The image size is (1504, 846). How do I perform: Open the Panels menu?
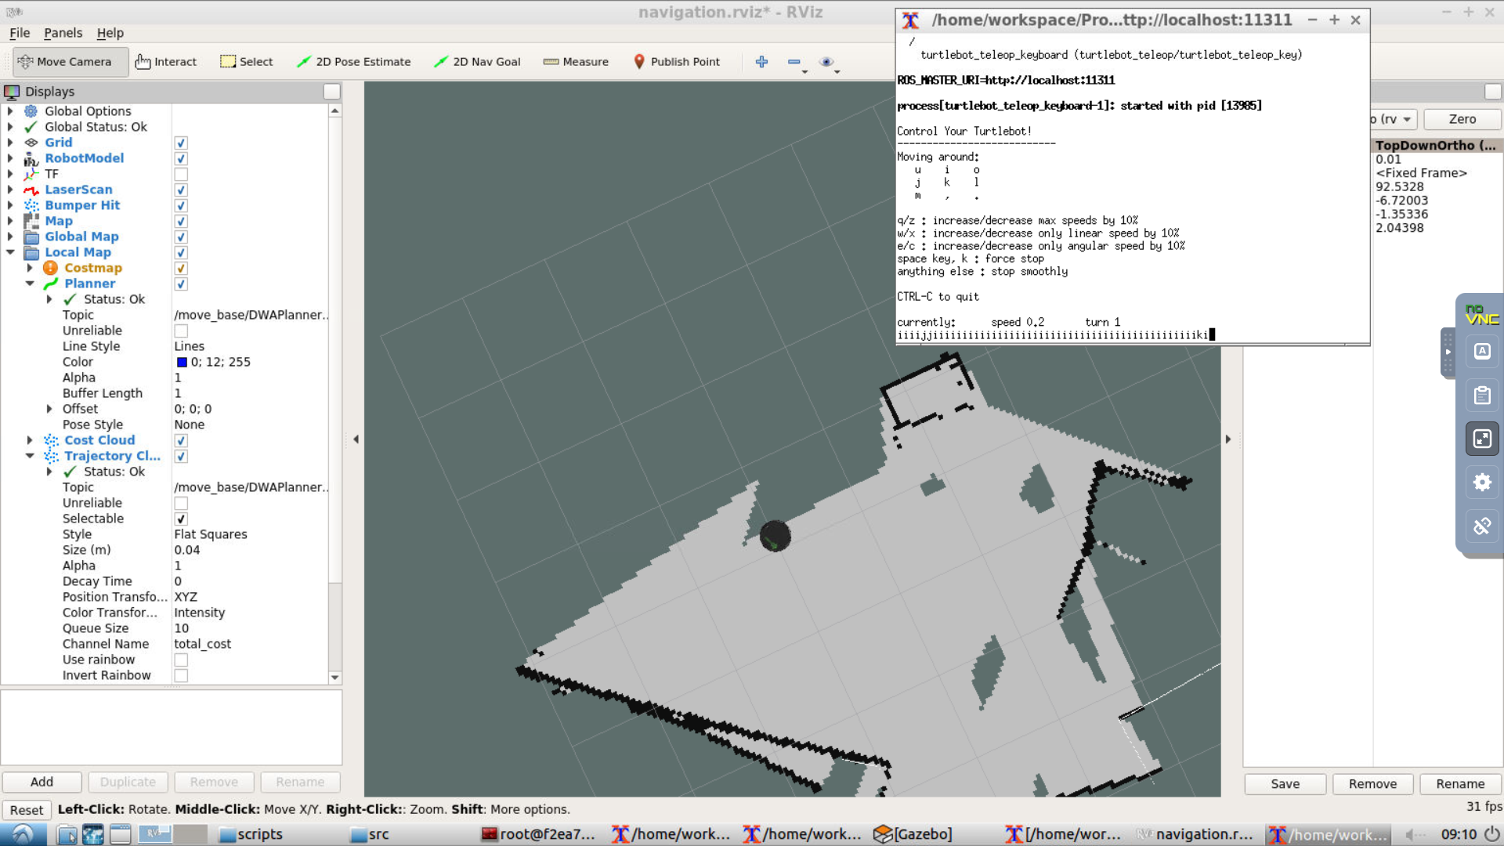pyautogui.click(x=63, y=33)
